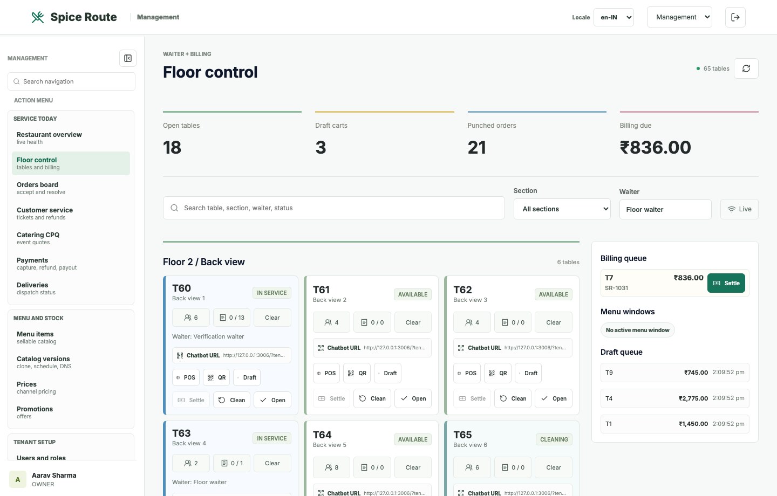777x496 pixels.
Task: Open Chatbot URL for table T62
Action: [x=513, y=348]
